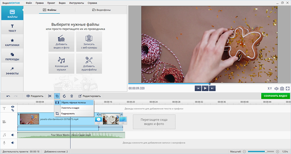Click the Редактировать button
The width and height of the screenshot is (291, 154).
coord(90,96)
